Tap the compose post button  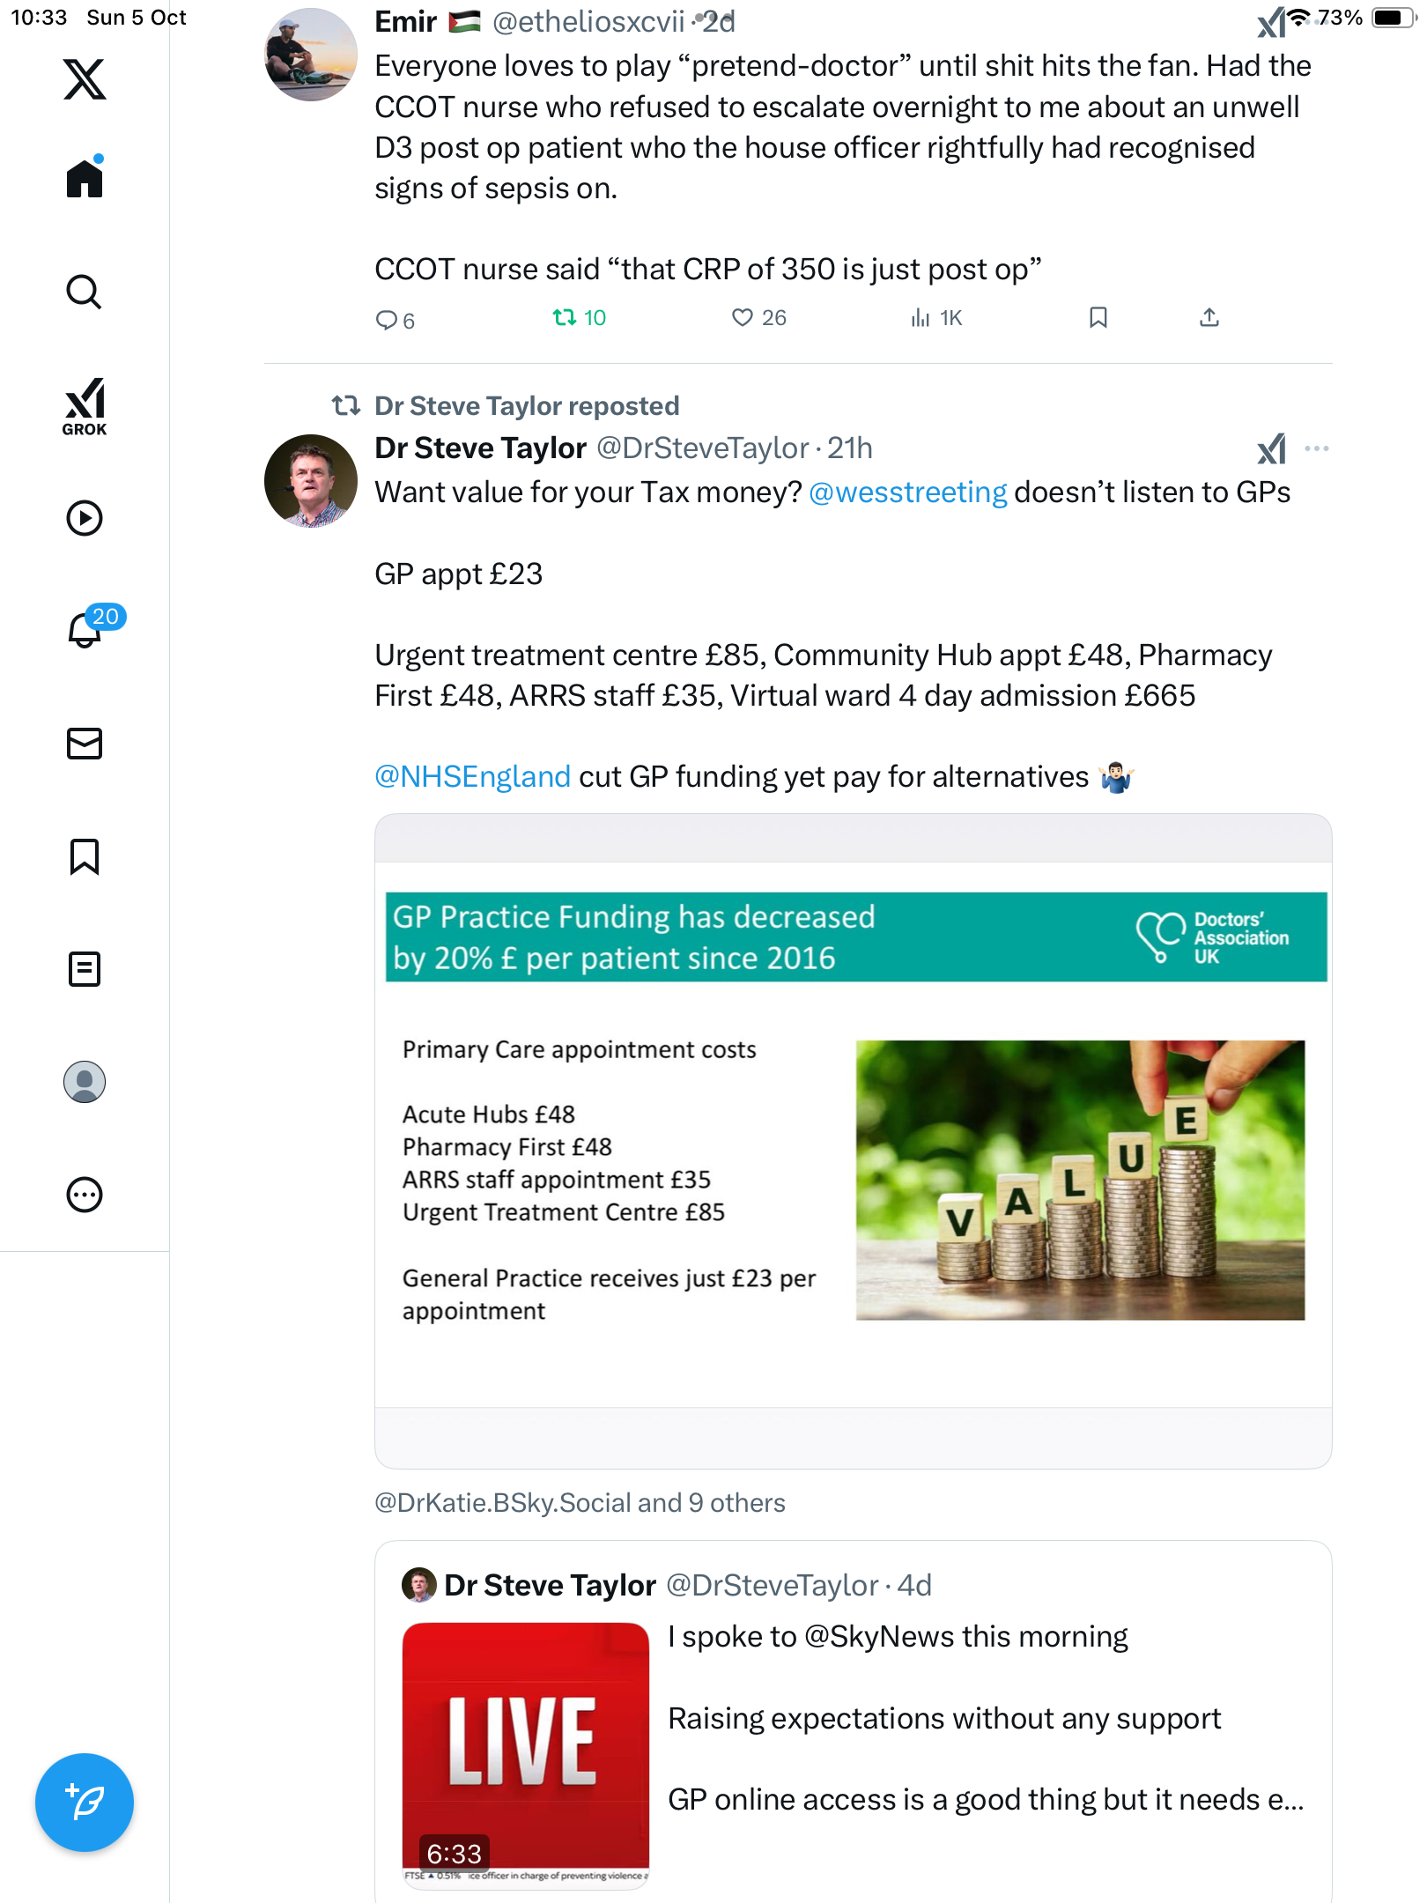coord(85,1802)
